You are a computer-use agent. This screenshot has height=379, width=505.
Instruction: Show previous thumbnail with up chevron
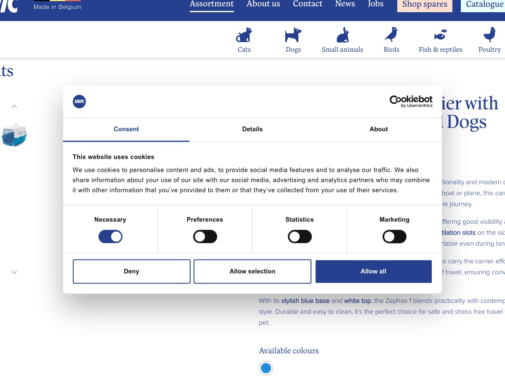point(14,106)
